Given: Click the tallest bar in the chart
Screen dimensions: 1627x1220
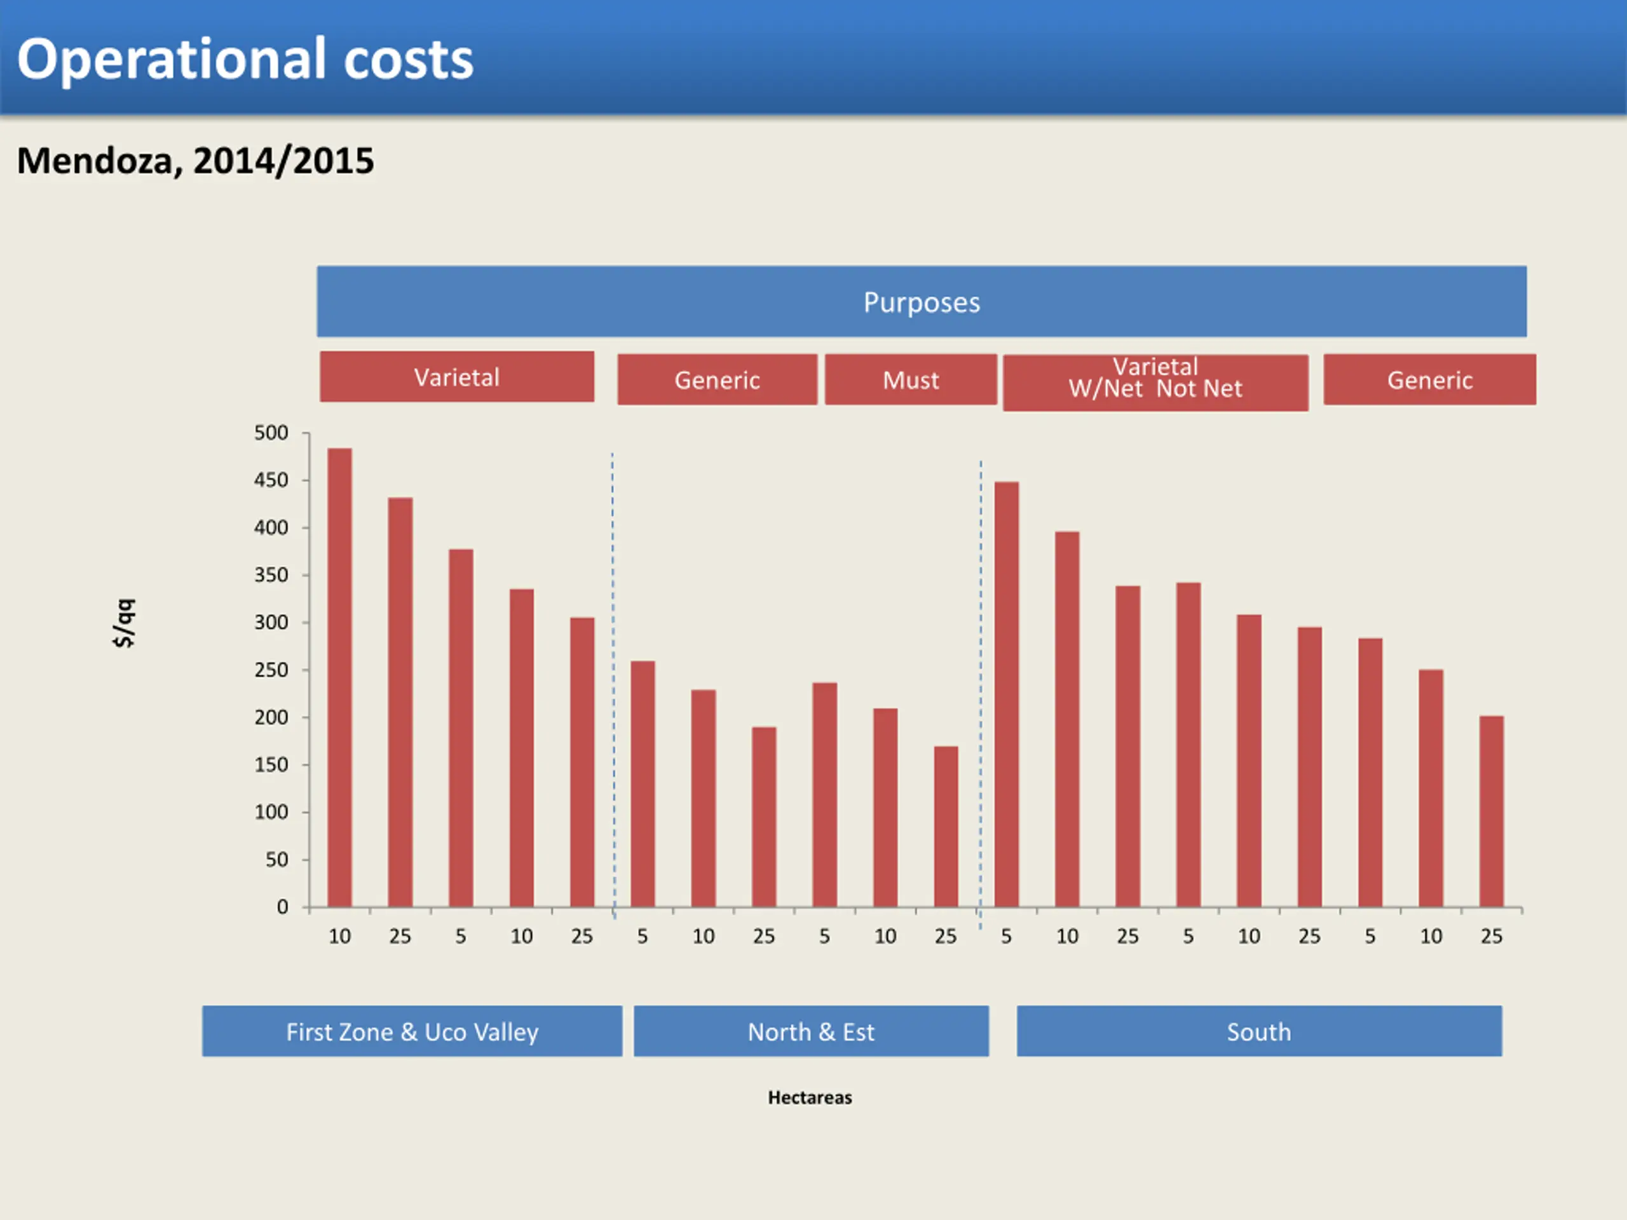Looking at the screenshot, I should tap(339, 677).
